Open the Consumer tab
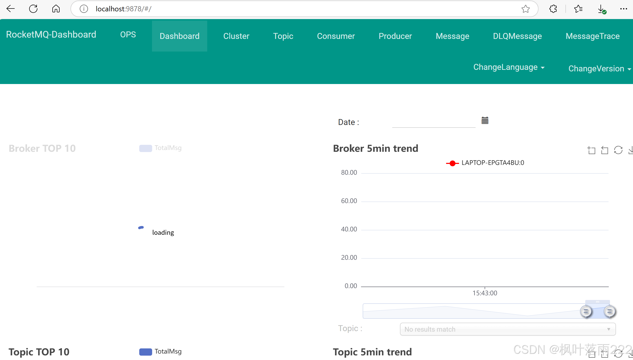The height and width of the screenshot is (360, 633). (336, 36)
